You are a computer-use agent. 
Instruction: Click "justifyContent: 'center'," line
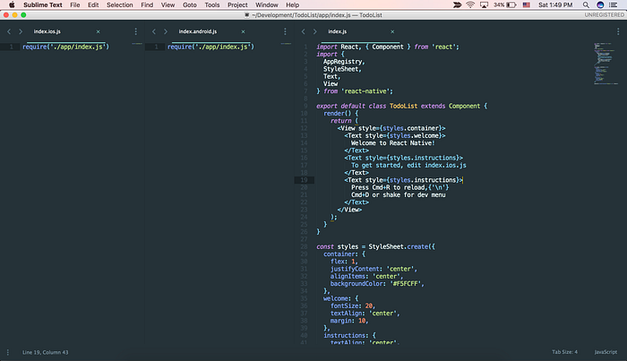click(x=374, y=269)
